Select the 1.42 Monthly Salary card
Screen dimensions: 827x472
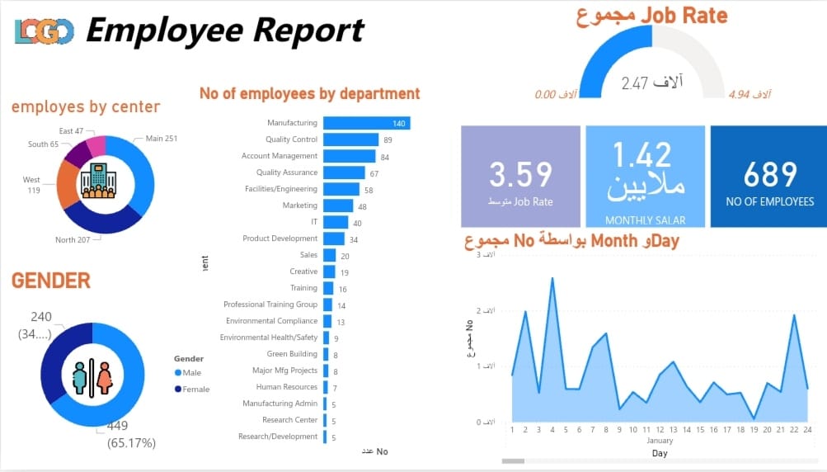click(x=645, y=176)
